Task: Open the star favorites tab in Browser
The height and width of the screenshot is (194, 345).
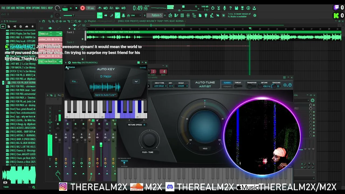Action: coord(33,26)
